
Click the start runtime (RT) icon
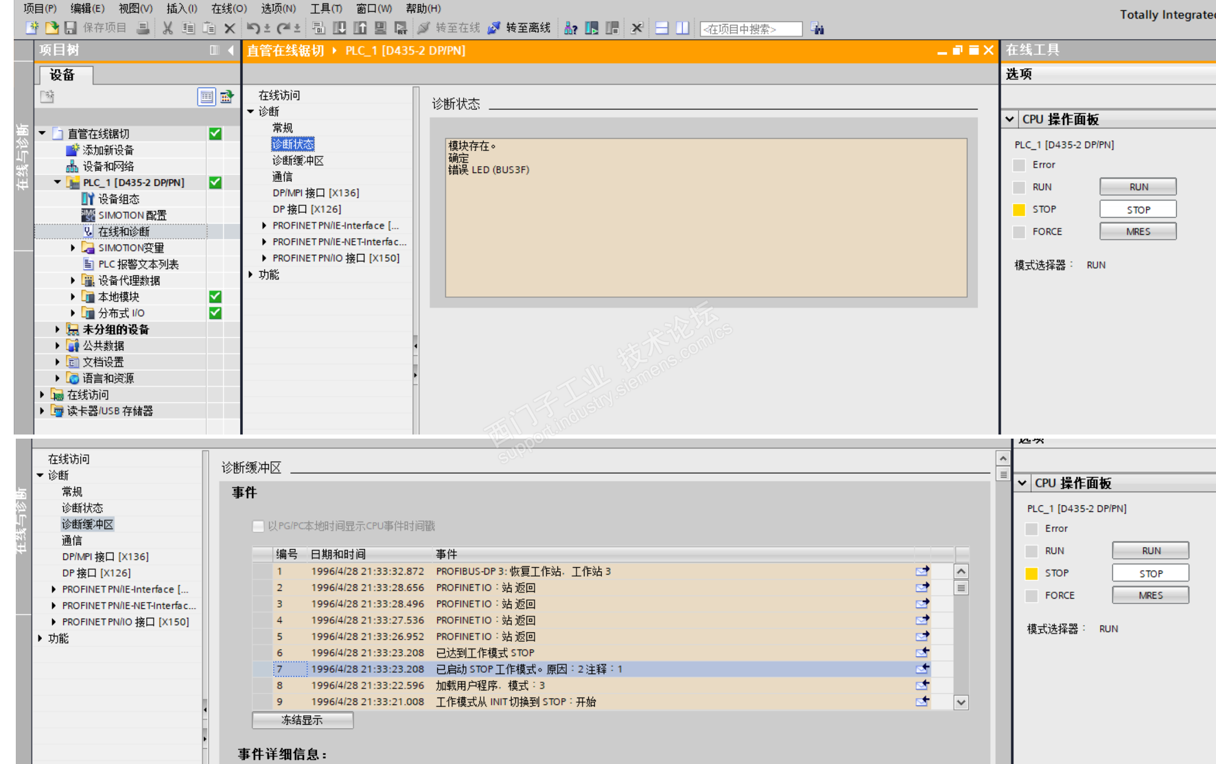point(401,28)
